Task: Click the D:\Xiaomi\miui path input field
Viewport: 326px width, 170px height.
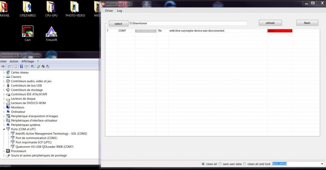Action: coord(188,23)
